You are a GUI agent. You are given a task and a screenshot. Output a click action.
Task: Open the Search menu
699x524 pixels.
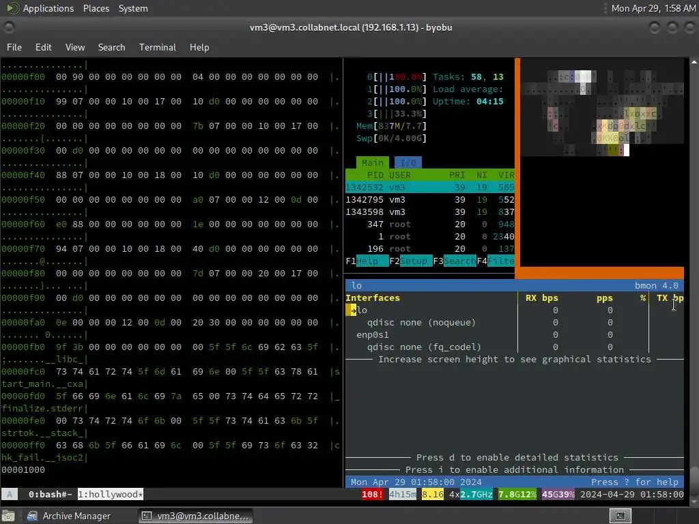[x=111, y=47]
